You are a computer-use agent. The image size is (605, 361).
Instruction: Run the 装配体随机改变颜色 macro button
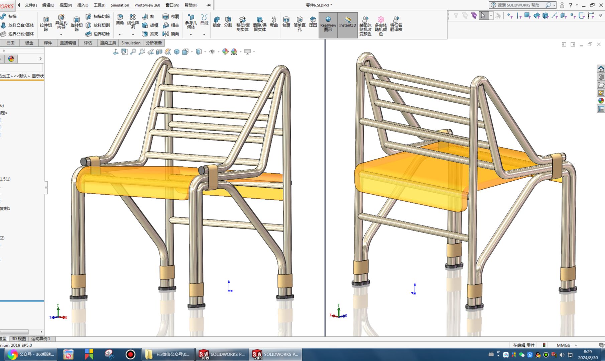pos(365,26)
